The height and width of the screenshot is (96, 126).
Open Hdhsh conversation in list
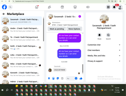tap(21, 82)
